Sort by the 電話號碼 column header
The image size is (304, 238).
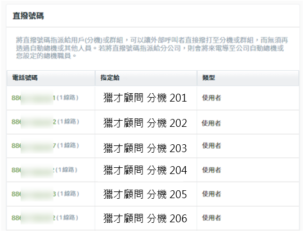click(25, 77)
